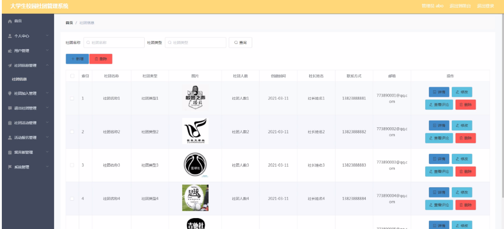504x229 pixels.
Task: Tick the checkbox for row 社团名称2
Action: click(x=72, y=132)
